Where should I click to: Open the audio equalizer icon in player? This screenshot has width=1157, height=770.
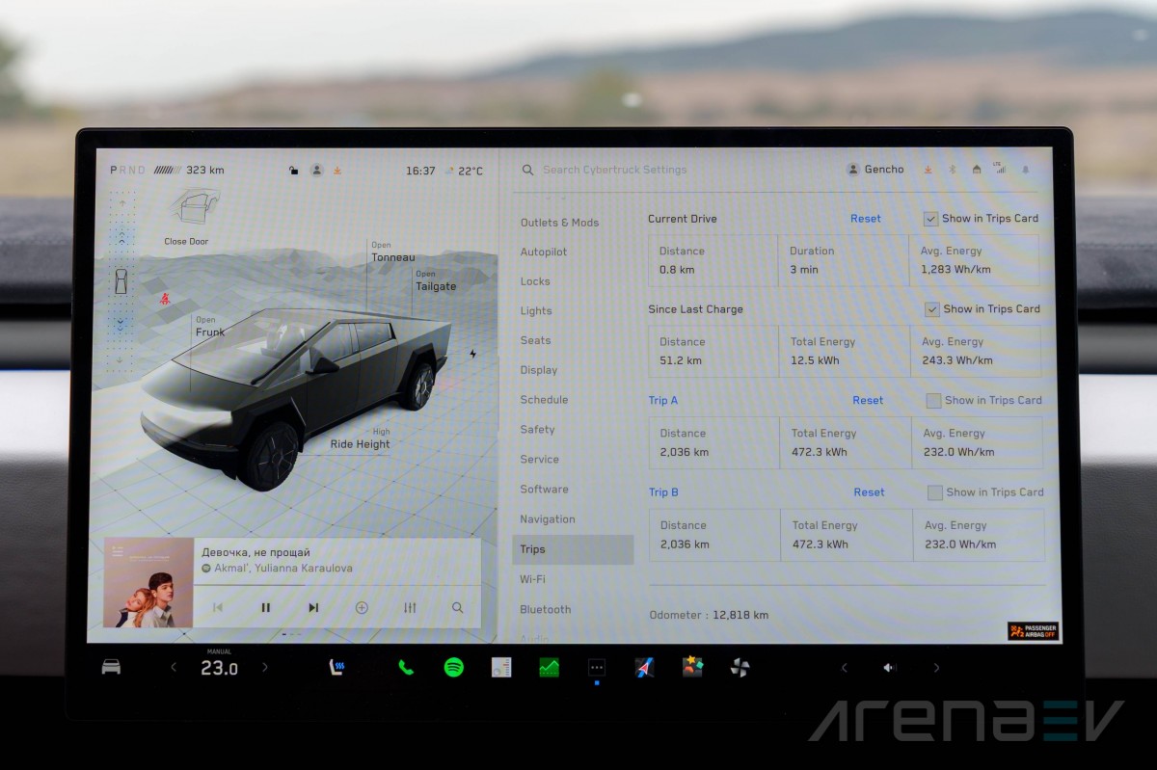pyautogui.click(x=410, y=608)
